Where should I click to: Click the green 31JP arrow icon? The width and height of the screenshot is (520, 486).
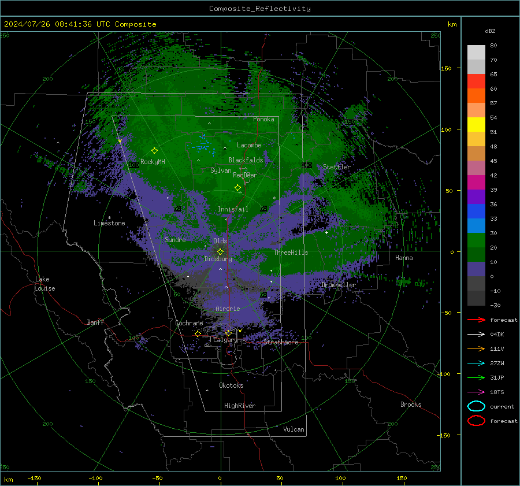(x=476, y=377)
